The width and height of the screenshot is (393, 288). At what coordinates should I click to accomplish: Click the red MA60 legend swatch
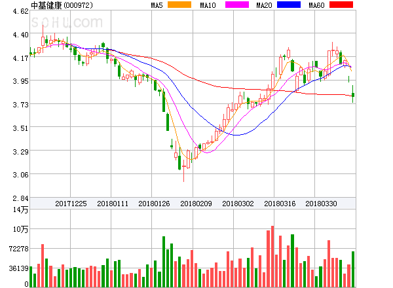341,5
